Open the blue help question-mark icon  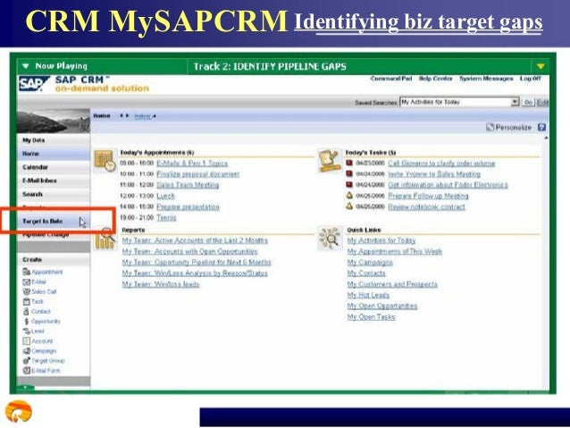click(x=541, y=127)
